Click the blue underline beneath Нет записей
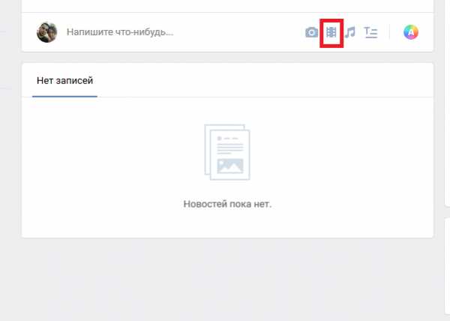450x321 pixels. pos(64,97)
